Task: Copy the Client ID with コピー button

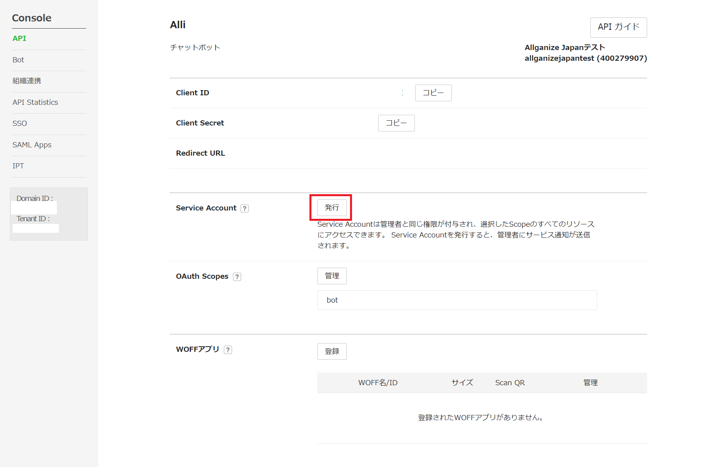Action: [x=433, y=93]
